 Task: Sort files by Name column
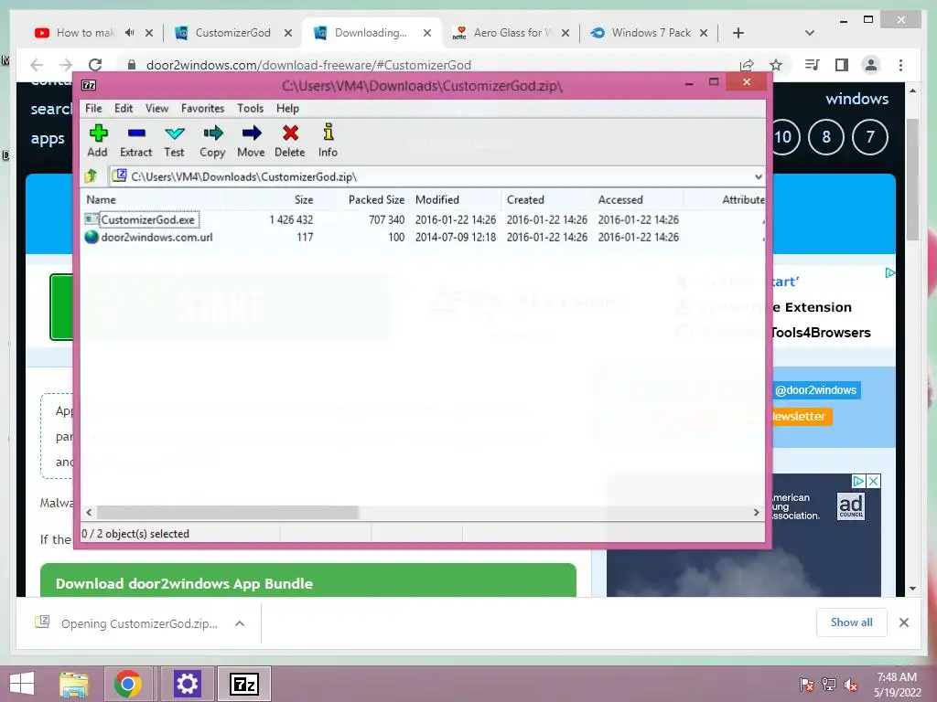tap(101, 199)
